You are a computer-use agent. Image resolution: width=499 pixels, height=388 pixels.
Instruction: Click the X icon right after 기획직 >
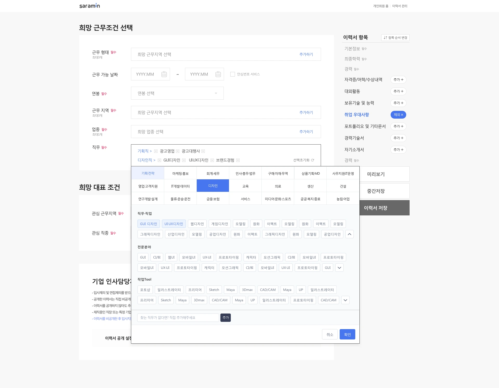point(156,151)
